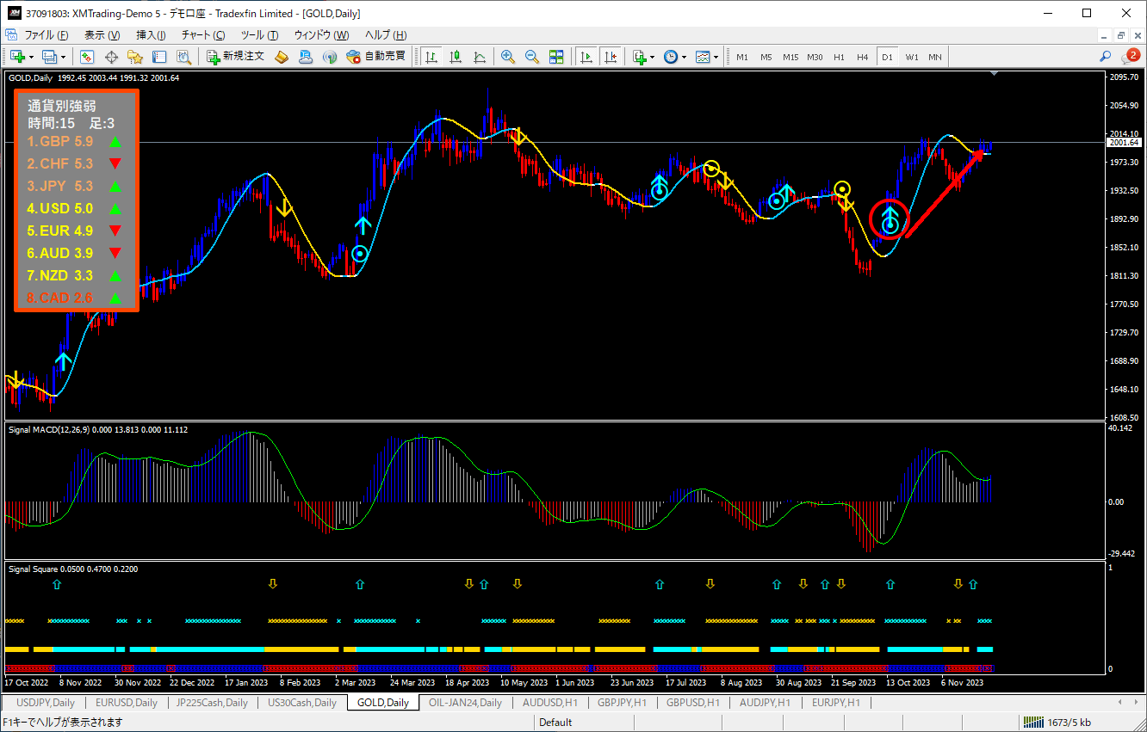Open the Navigator star folder icon

pos(135,57)
